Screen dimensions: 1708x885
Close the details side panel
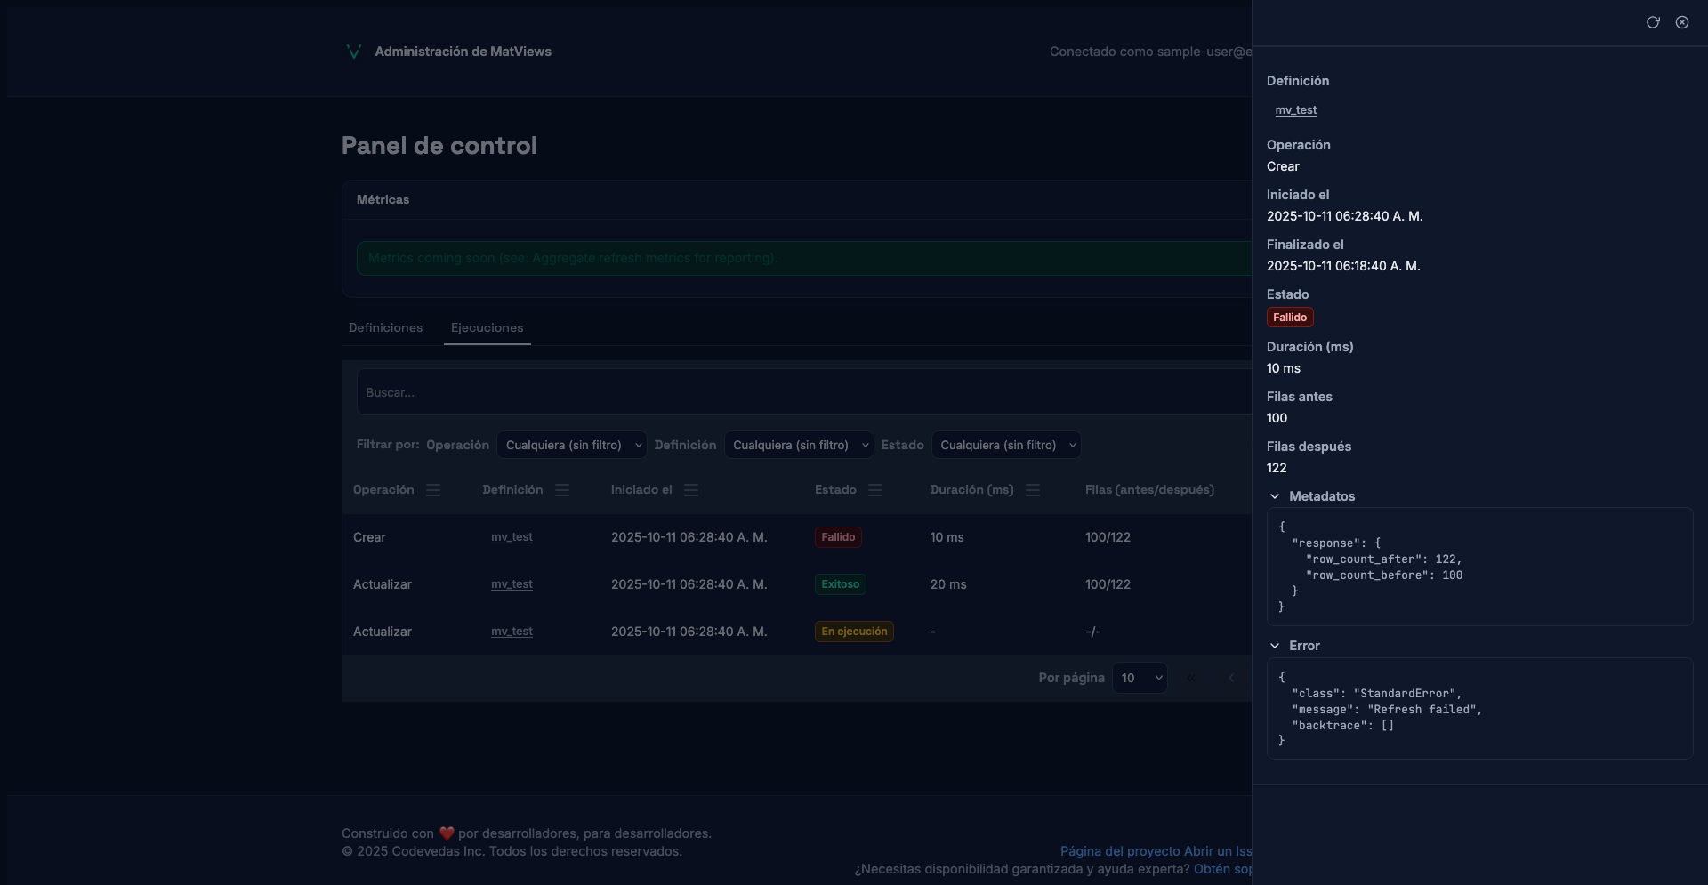(x=1682, y=22)
